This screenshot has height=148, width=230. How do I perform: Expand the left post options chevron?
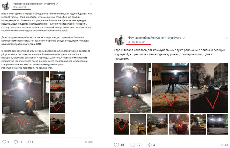[x=91, y=4]
